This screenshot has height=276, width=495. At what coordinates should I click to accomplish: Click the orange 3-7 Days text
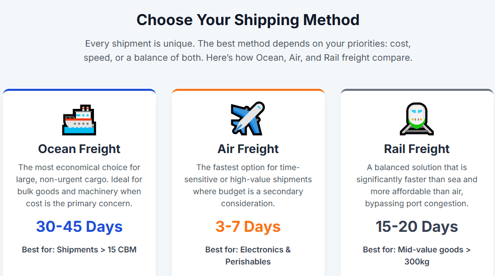(248, 226)
